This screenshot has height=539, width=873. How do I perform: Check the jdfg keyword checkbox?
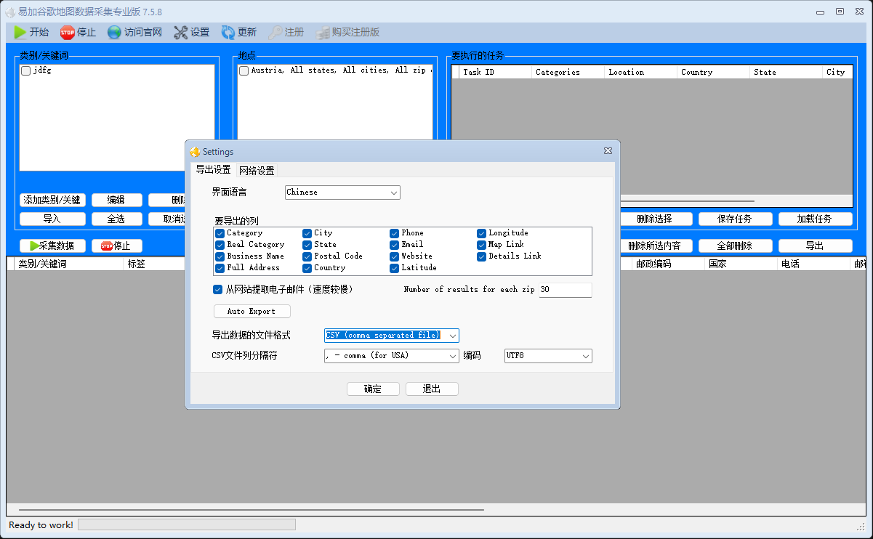click(x=26, y=71)
